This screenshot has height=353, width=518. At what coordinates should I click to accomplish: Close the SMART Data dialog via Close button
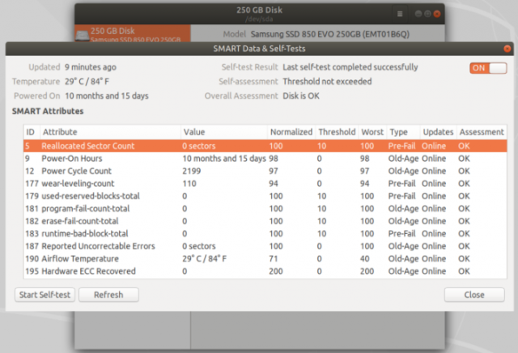[474, 295]
